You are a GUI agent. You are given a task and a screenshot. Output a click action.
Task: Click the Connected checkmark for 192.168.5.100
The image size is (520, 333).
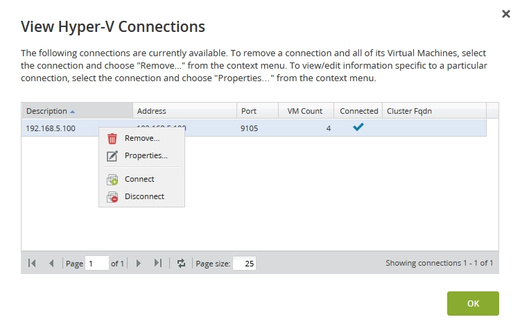pos(358,127)
